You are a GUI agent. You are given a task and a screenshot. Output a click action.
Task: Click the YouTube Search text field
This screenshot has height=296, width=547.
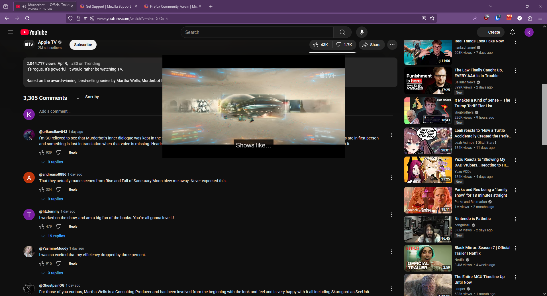pos(257,32)
